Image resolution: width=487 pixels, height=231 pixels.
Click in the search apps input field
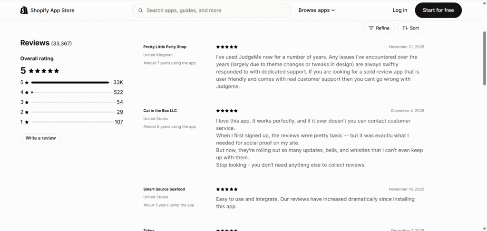[214, 10]
